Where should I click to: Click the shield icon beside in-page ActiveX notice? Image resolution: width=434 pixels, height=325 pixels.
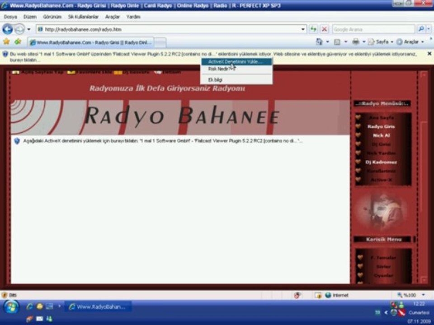point(17,141)
